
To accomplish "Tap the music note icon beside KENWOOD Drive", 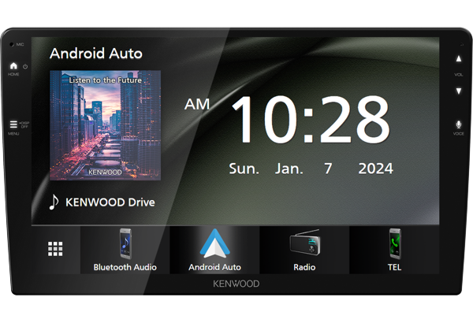I will click(54, 202).
